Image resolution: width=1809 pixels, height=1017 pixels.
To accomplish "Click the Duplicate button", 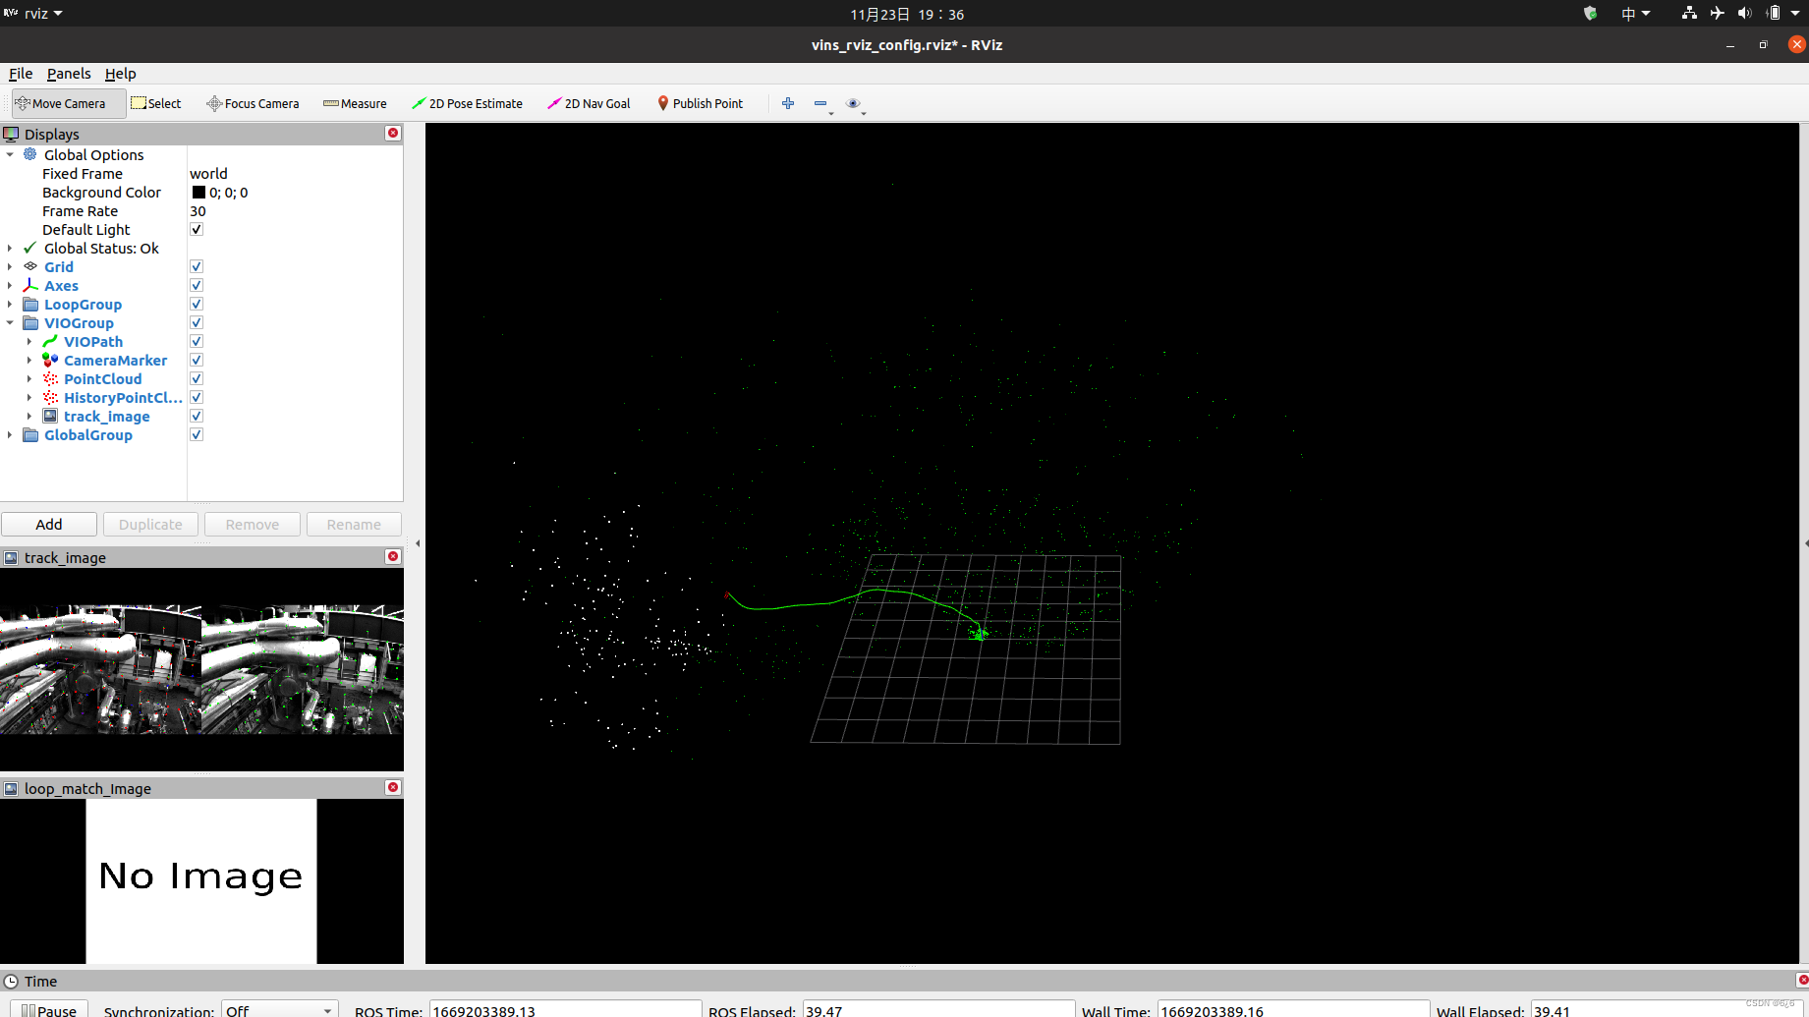I will (x=150, y=524).
